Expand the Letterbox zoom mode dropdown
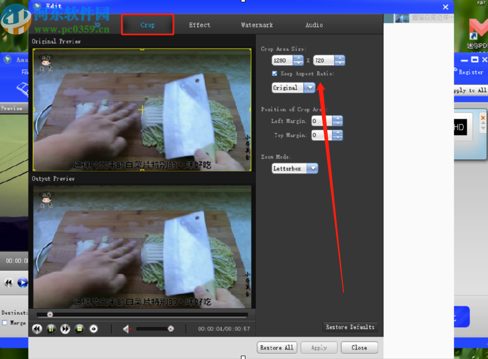 click(x=295, y=169)
